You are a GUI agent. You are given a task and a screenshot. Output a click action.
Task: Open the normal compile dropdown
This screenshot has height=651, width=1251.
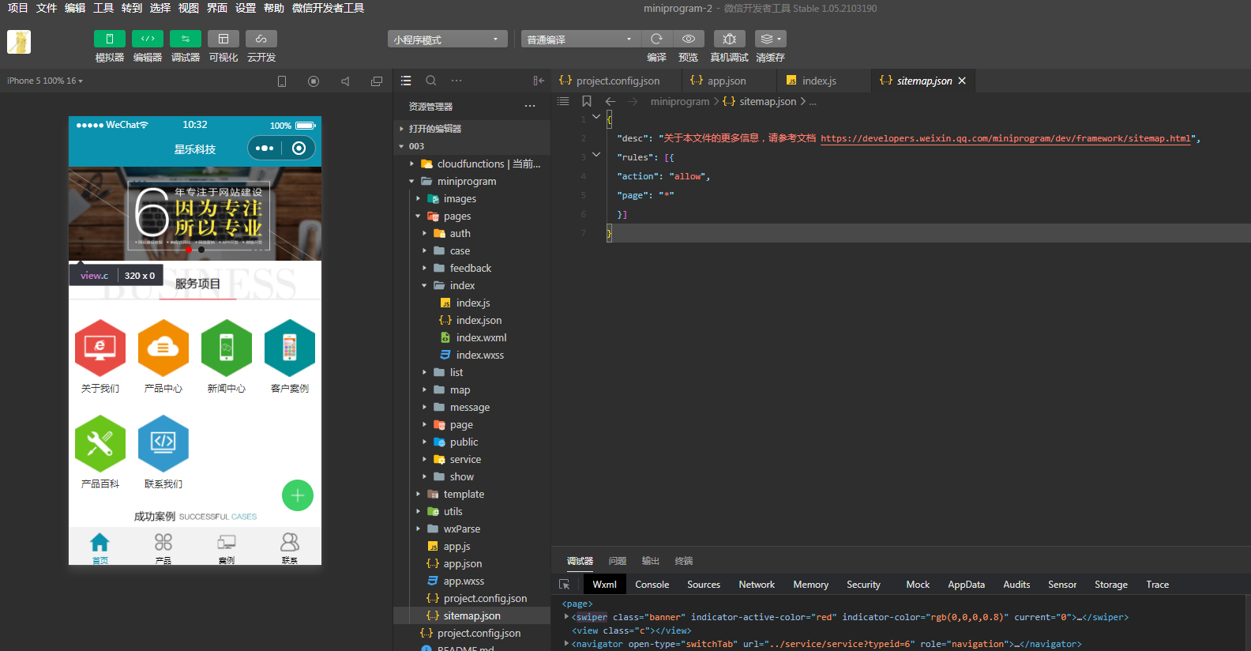point(580,40)
